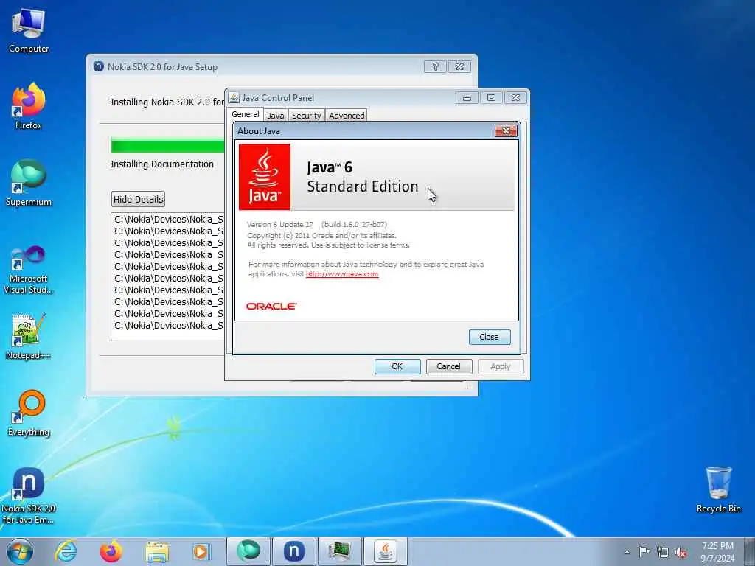Maximize the Java Control Panel window
Screen dimensions: 755x566
point(491,98)
